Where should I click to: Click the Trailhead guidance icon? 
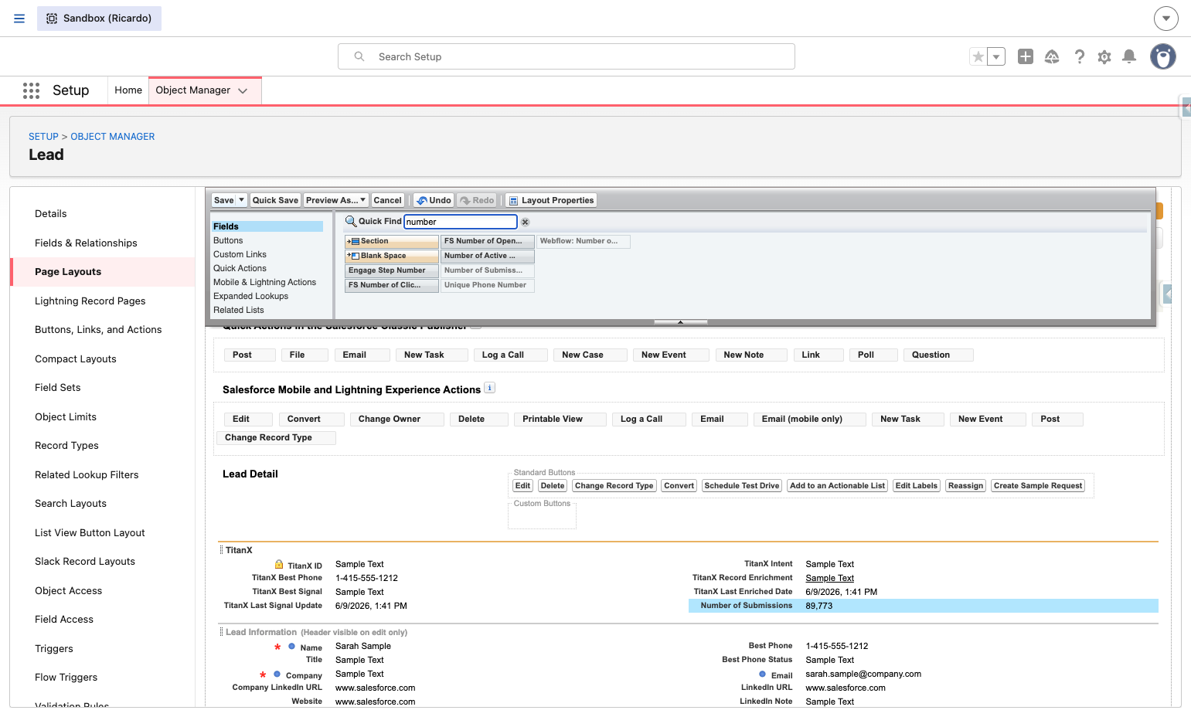1052,56
